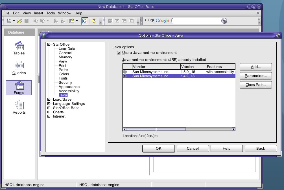284x190 pixels.
Task: Open the Google search dropdown button
Action: pos(224,21)
